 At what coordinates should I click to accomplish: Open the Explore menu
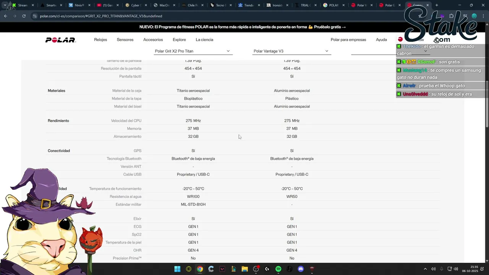tap(179, 40)
